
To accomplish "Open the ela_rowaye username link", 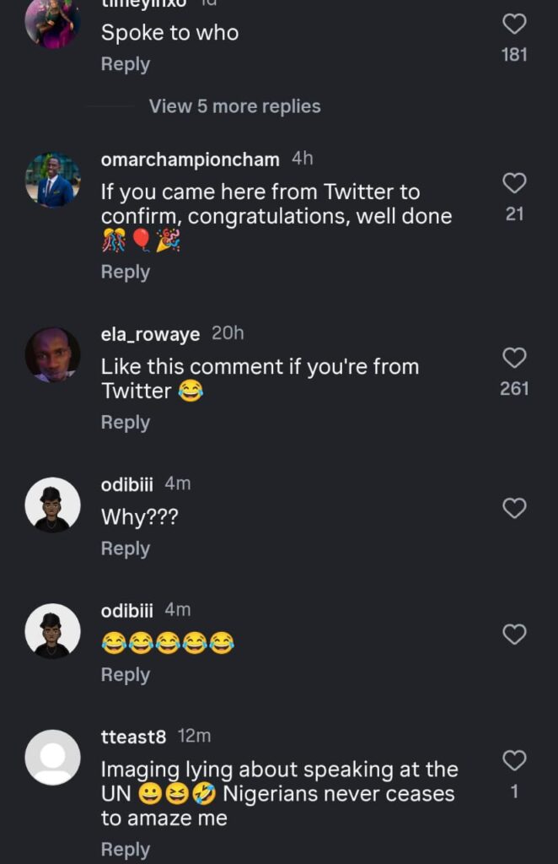I will [x=150, y=334].
